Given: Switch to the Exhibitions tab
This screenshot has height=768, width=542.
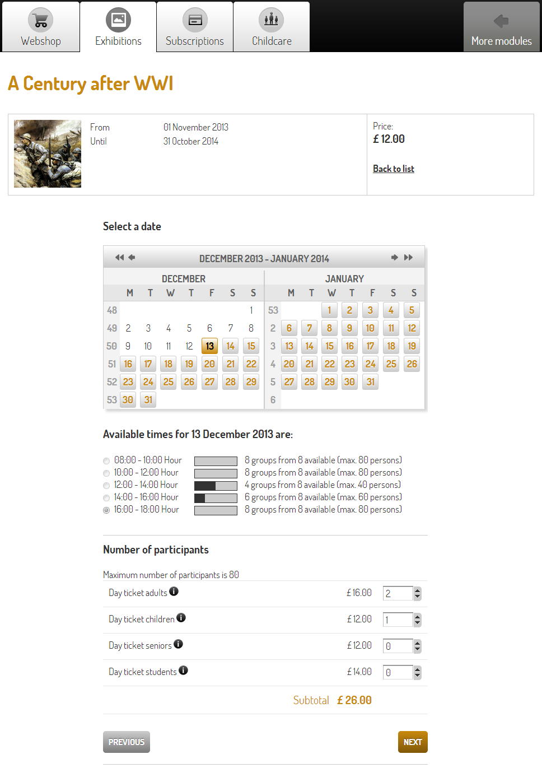Looking at the screenshot, I should 118,27.
